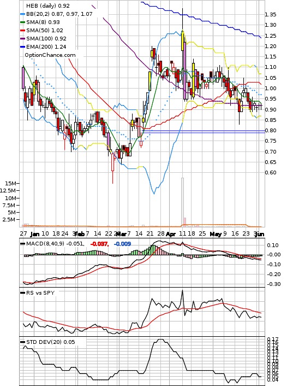Click the 15M volume axis label
Image resolution: width=287 pixels, height=386 pixels.
[x=11, y=183]
